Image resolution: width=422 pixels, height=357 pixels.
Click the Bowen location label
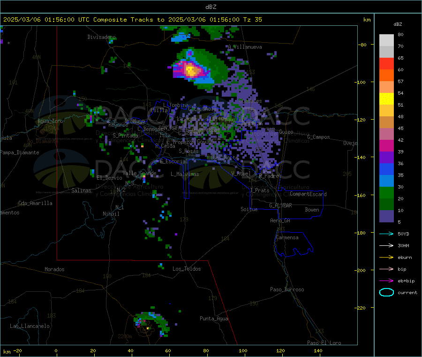[312, 210]
